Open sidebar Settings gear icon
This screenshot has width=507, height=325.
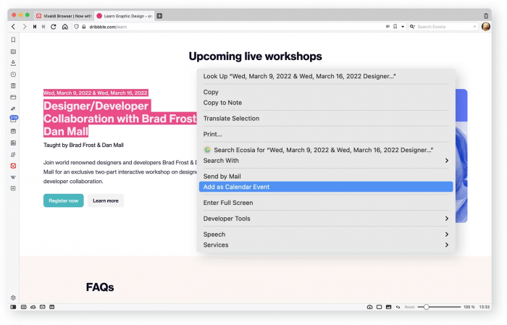[13, 297]
